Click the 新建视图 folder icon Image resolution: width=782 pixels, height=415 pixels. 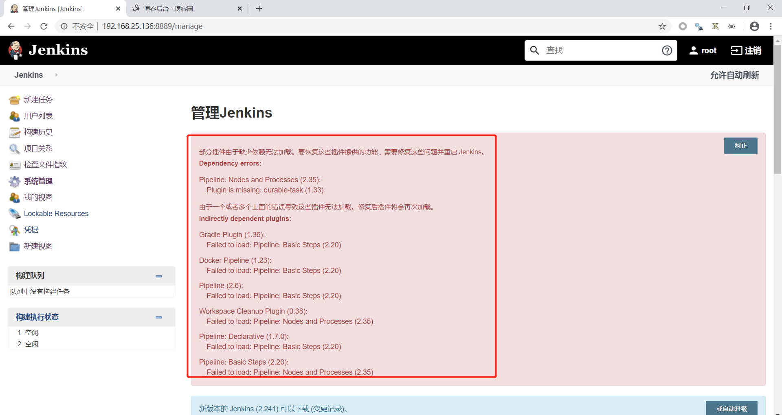15,246
